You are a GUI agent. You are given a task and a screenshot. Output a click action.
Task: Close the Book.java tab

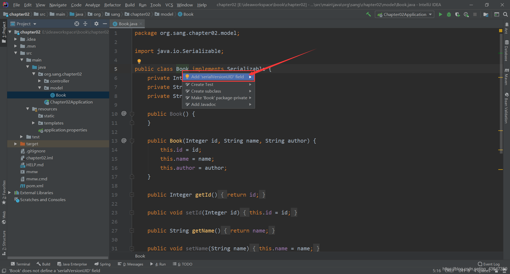click(x=141, y=24)
